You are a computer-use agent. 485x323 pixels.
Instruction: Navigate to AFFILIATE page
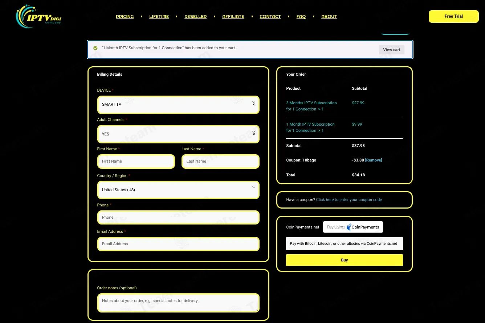(x=233, y=17)
